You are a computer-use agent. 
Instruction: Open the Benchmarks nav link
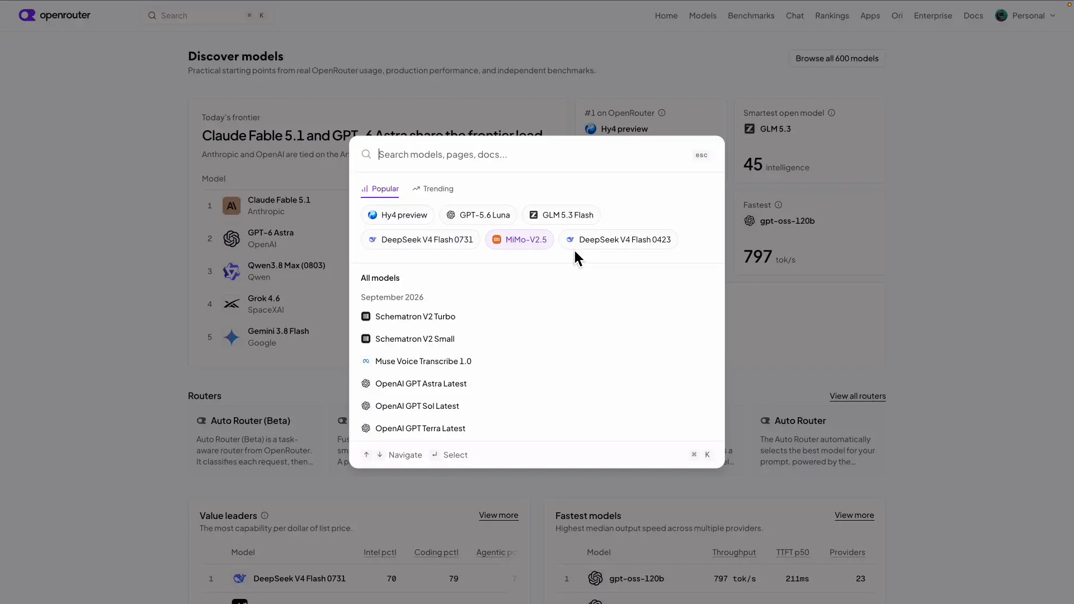(x=751, y=16)
